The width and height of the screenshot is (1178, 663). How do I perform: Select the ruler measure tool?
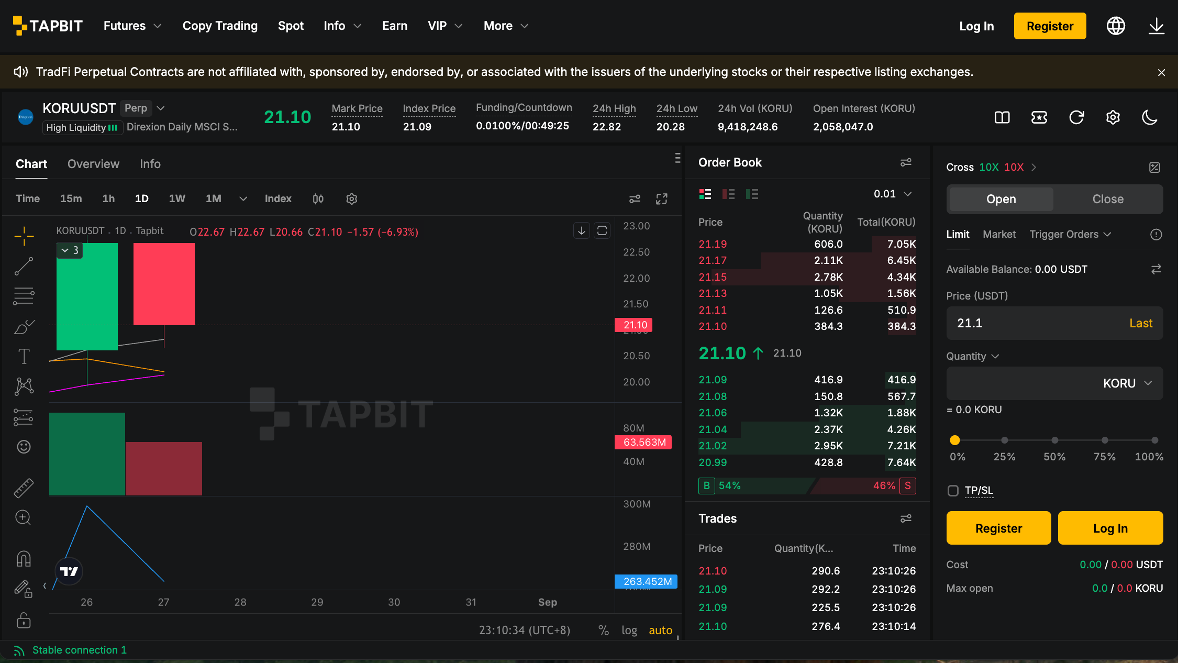[x=24, y=488]
